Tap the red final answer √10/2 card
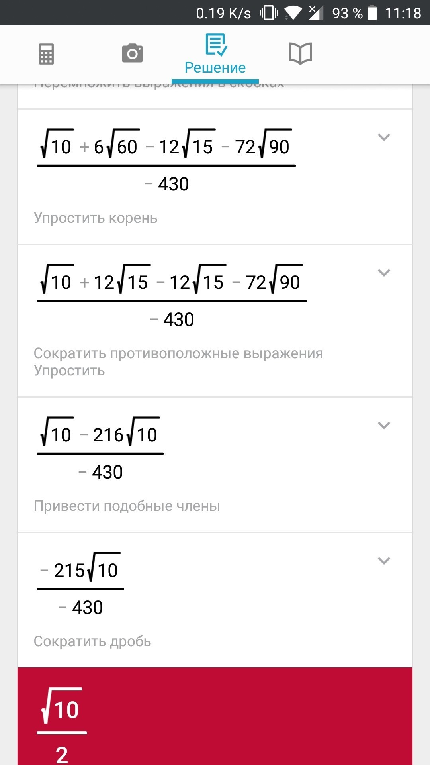The width and height of the screenshot is (430, 765). click(x=215, y=717)
